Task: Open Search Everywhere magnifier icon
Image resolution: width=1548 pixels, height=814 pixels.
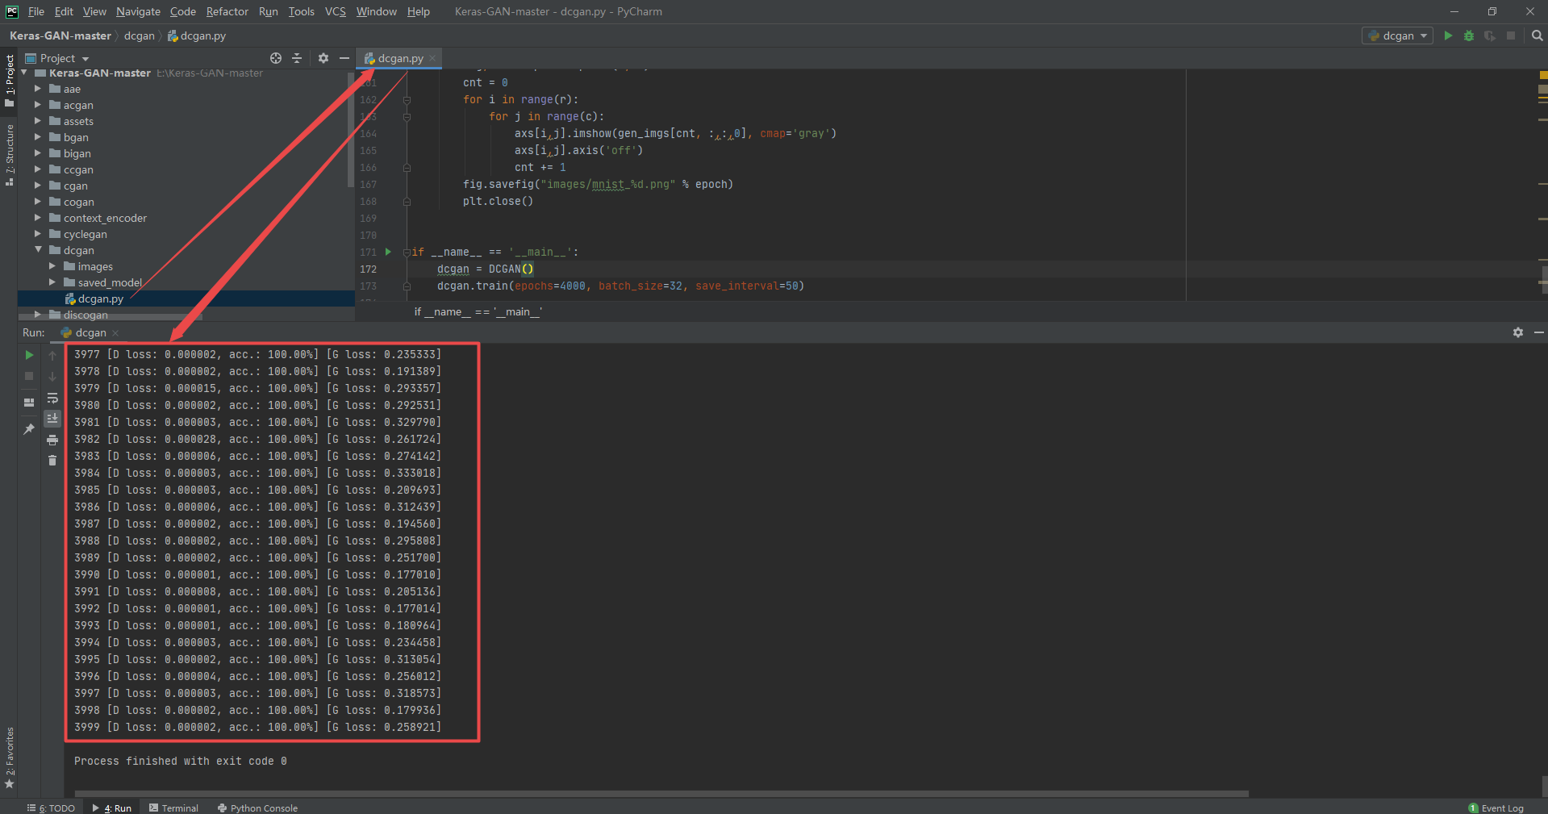Action: (1537, 36)
